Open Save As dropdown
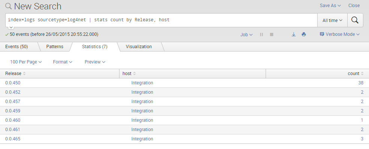369x149 pixels. (x=330, y=6)
